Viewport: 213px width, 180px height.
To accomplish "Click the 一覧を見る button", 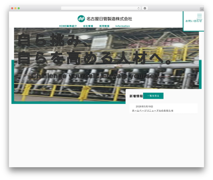I will [x=153, y=96].
